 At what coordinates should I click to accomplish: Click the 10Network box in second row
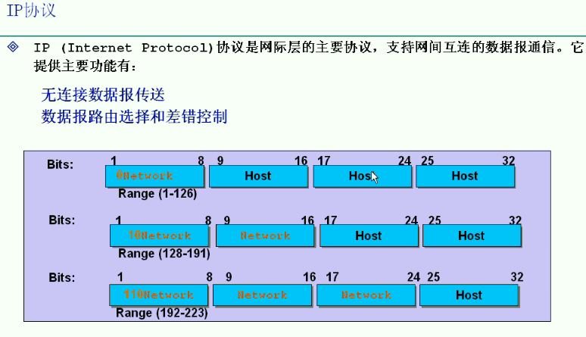(x=159, y=236)
